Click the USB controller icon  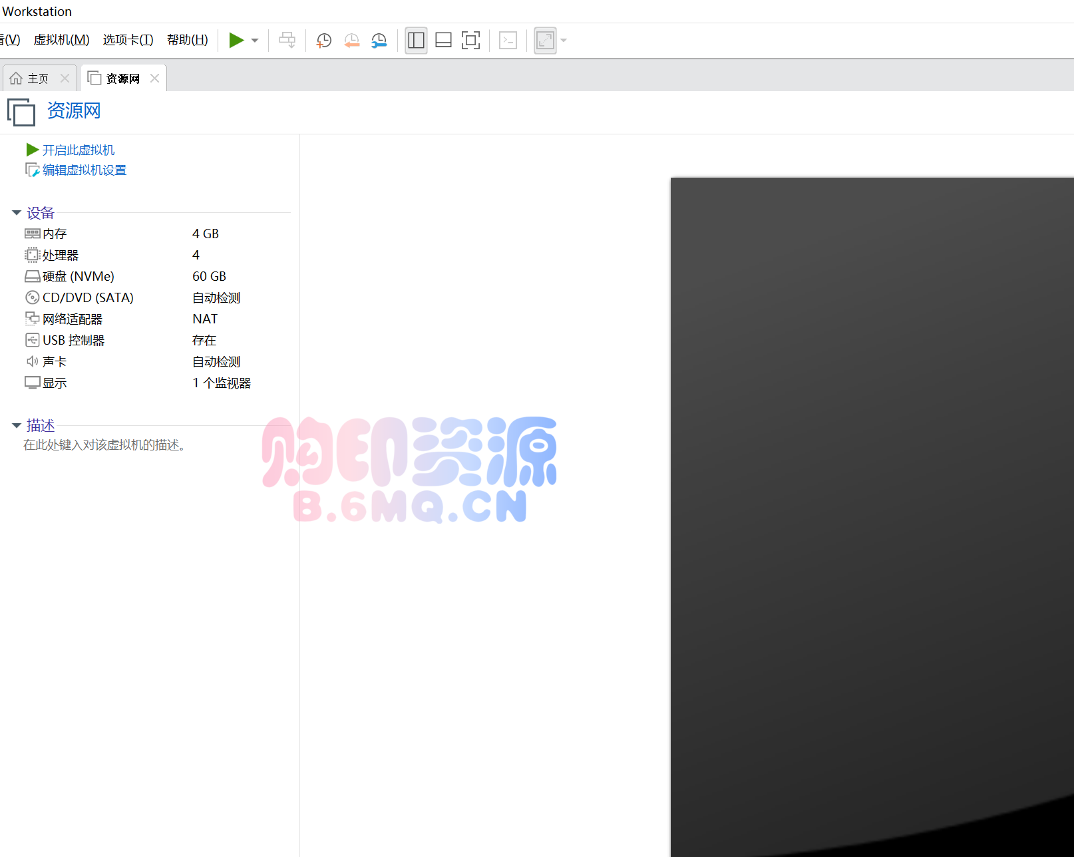33,340
